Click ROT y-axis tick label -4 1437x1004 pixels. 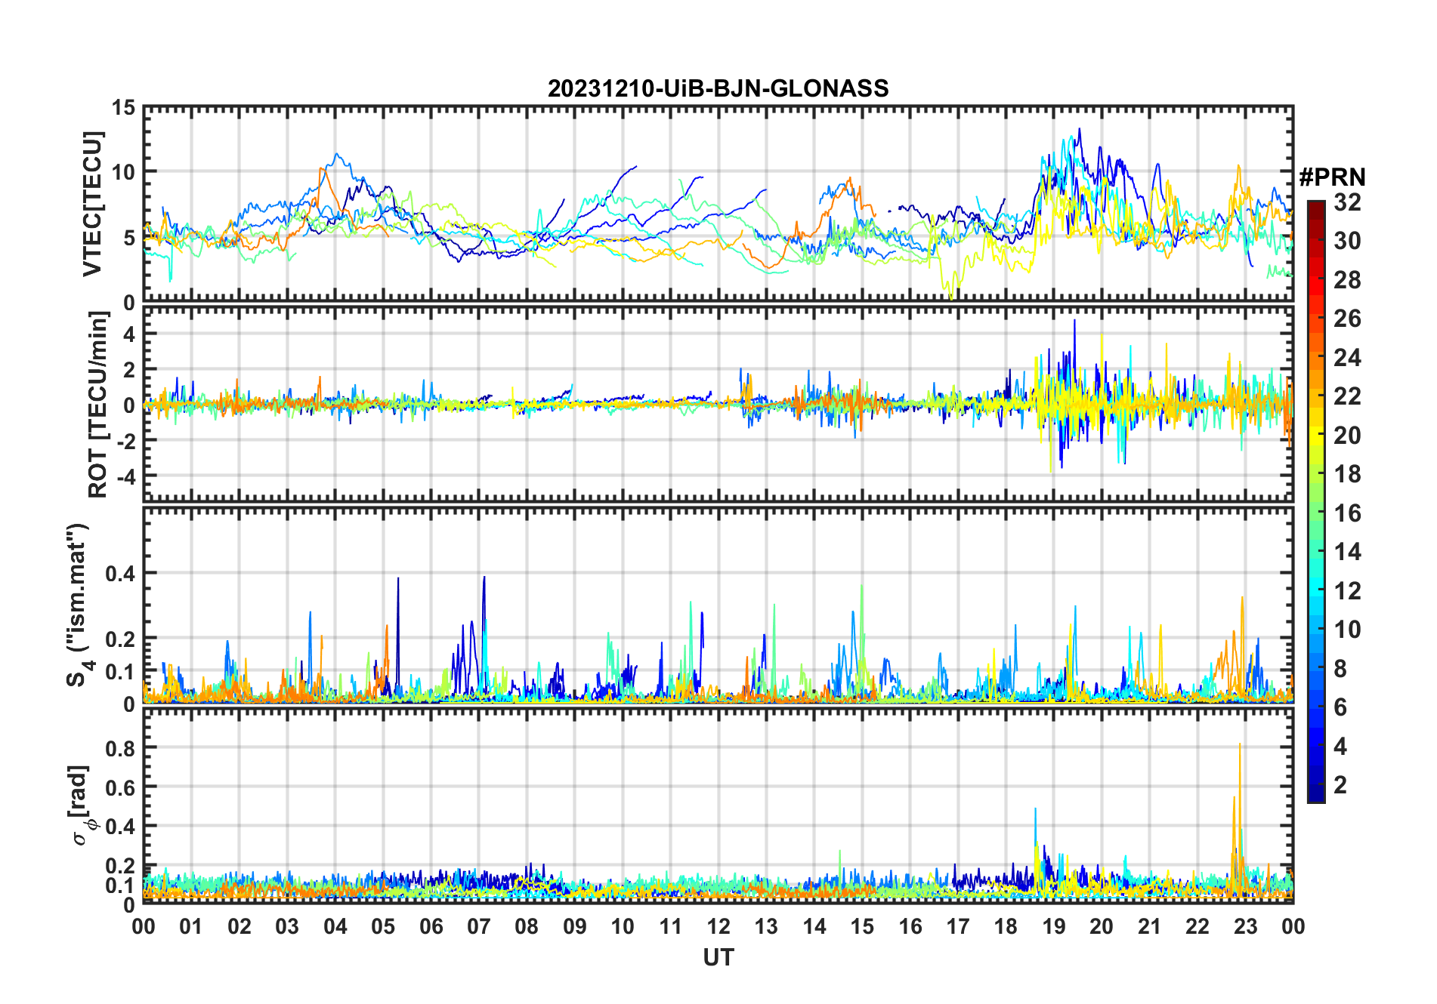[x=125, y=477]
